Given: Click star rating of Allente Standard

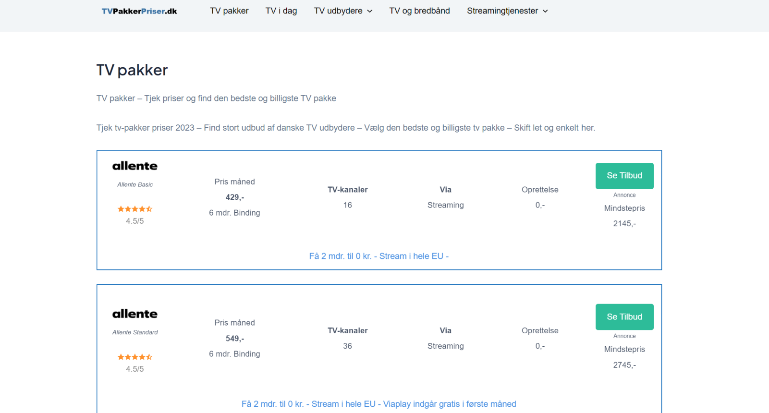Looking at the screenshot, I should click(135, 357).
